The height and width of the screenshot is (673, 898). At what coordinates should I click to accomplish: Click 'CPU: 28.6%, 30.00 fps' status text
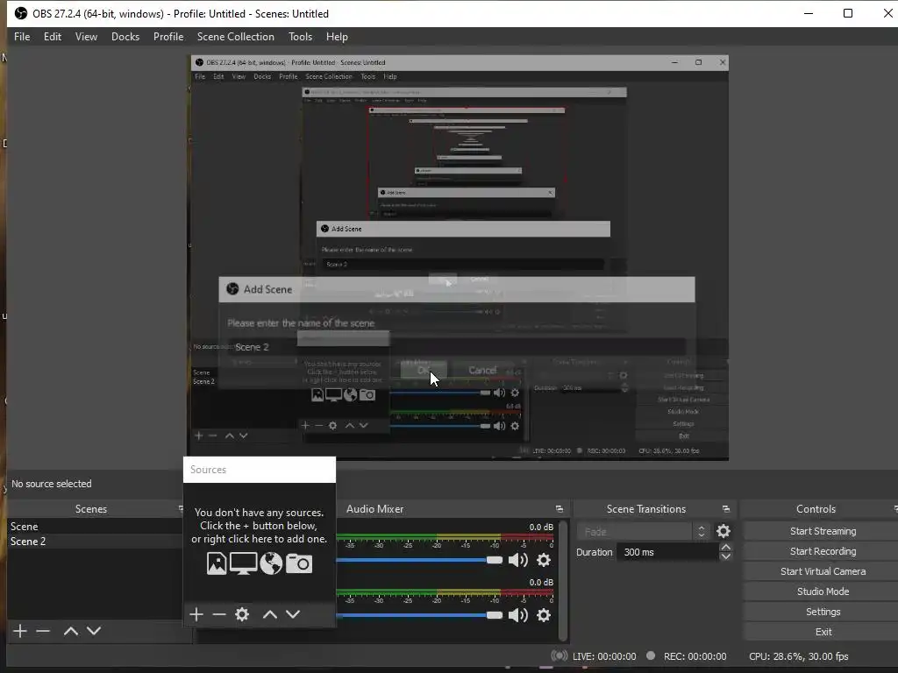coord(798,656)
